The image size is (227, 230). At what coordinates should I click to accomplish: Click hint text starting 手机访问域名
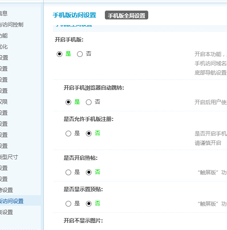point(211,64)
